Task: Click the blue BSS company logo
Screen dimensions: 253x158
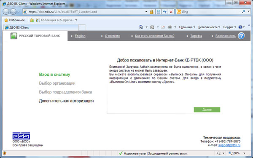Action: tap(21, 136)
